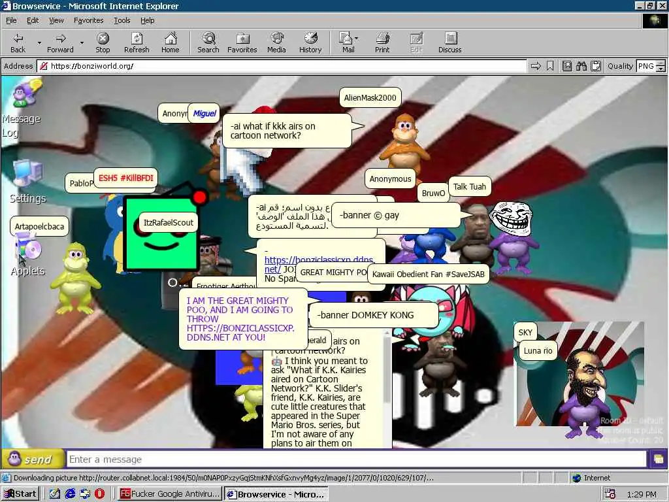The height and width of the screenshot is (502, 669).
Task: Expand the Mail button dropdown arrow
Action: 356,39
